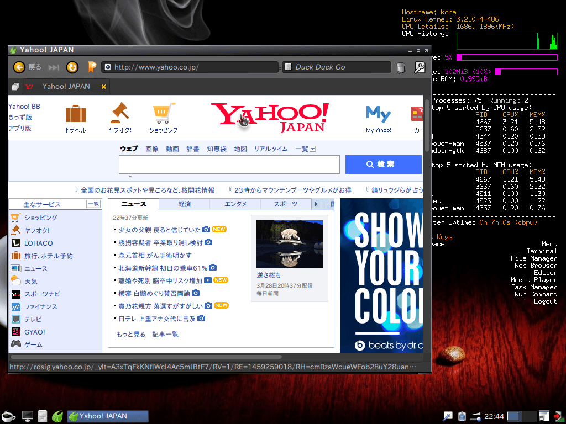The height and width of the screenshot is (424, 566).
Task: Open LOHACO in the services sidebar
Action: click(38, 243)
